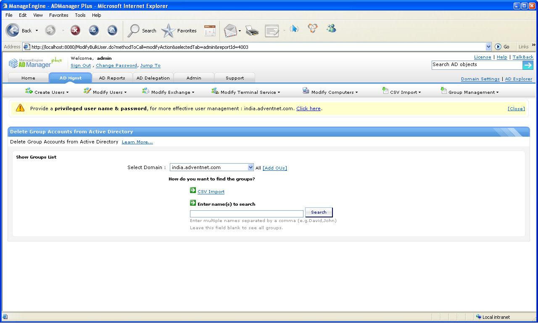
Task: Open the Favorites menu in menu bar
Action: (58, 15)
